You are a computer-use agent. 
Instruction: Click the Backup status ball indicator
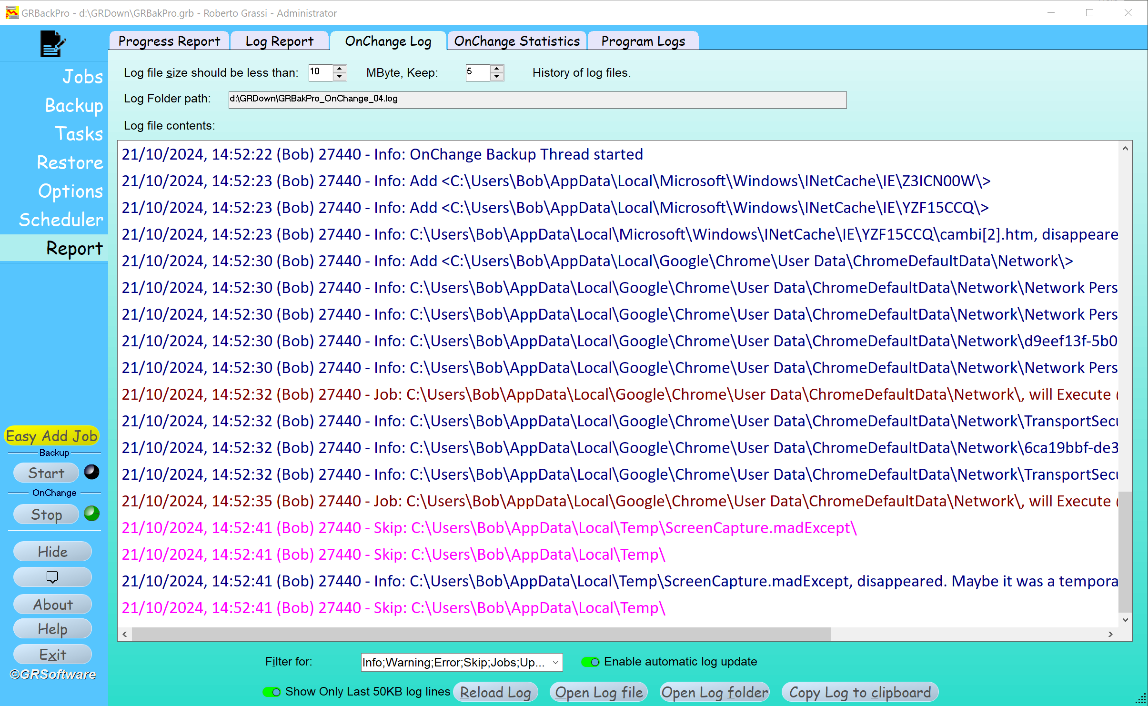click(91, 472)
